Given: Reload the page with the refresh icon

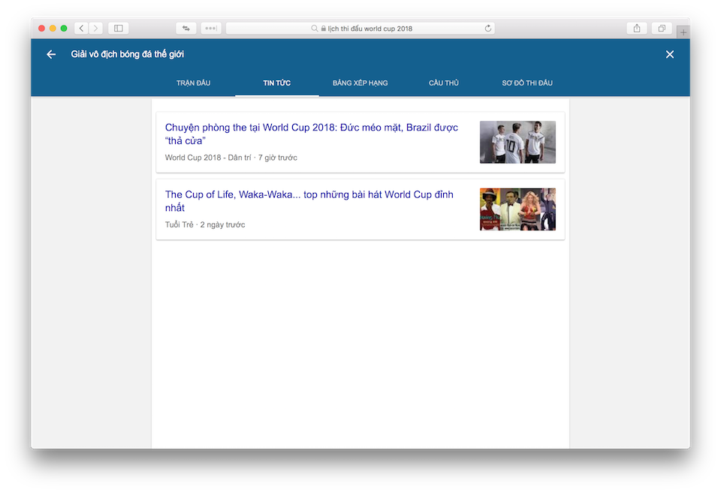Looking at the screenshot, I should click(x=488, y=29).
